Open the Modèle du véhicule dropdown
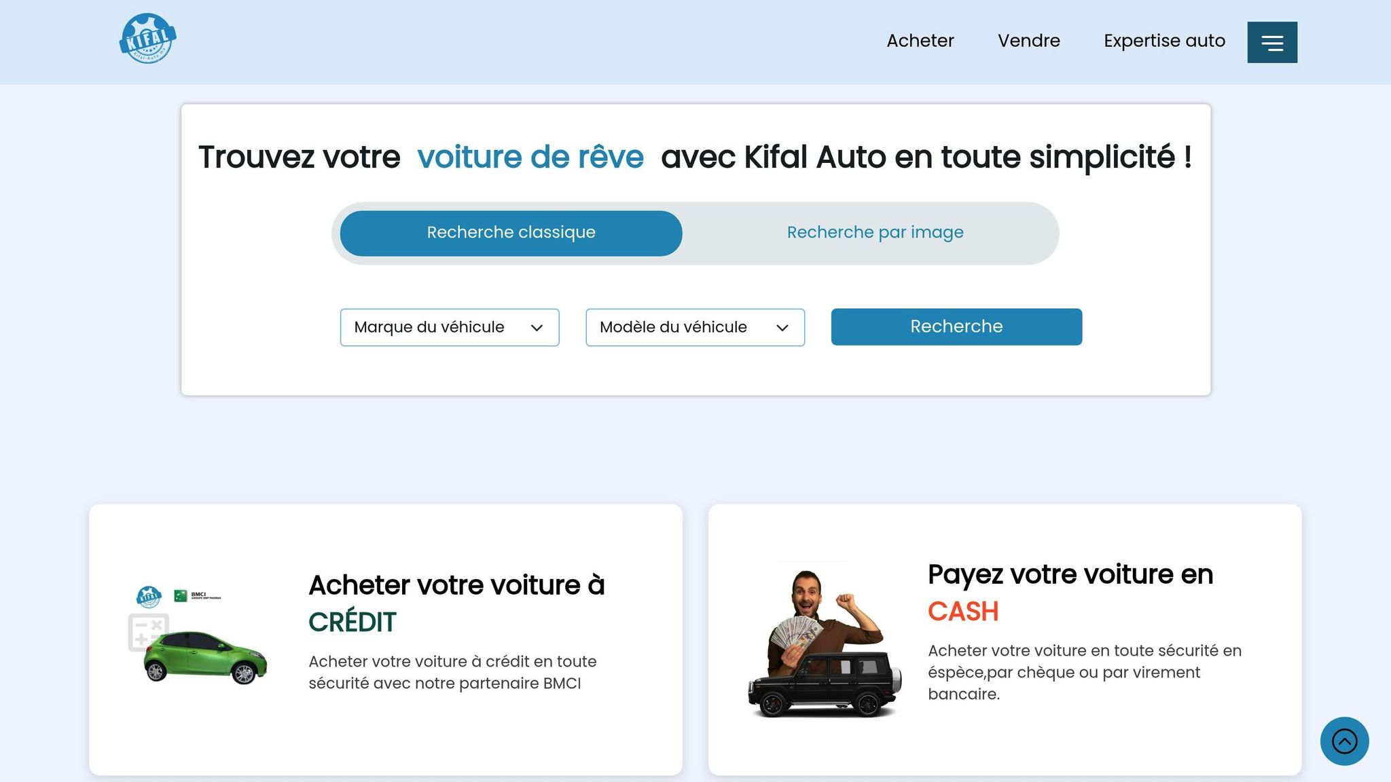 (x=695, y=327)
